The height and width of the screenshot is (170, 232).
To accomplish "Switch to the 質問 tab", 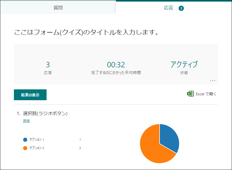I will pos(58,8).
